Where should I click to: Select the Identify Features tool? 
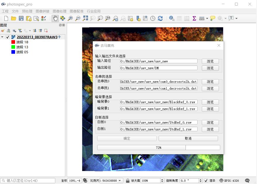(172, 18)
